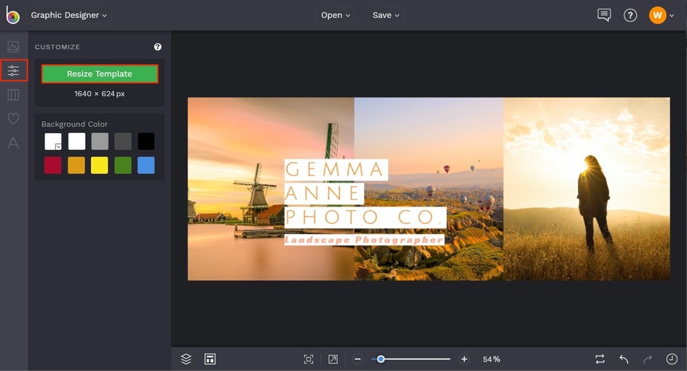Screen dimensions: 687x371
Task: Open the Layers stack icon
Action: click(186, 359)
